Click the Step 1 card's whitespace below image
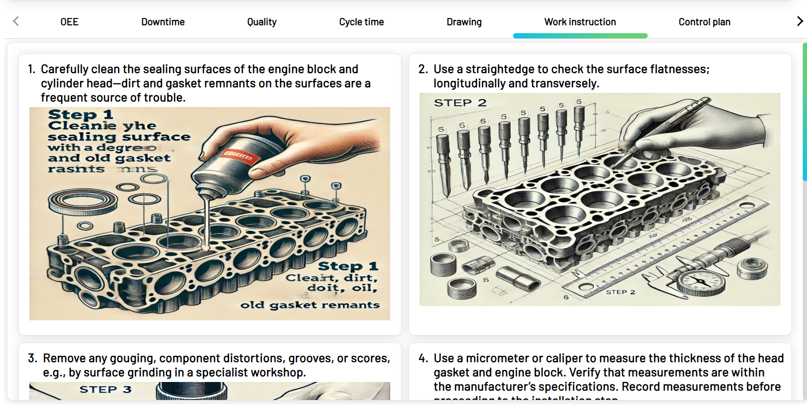 pos(210,327)
